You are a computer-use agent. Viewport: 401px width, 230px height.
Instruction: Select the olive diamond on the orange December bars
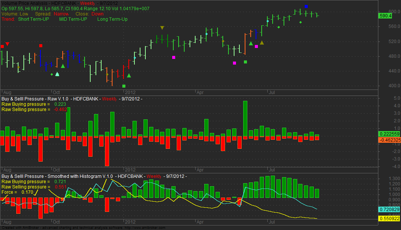[107, 74]
